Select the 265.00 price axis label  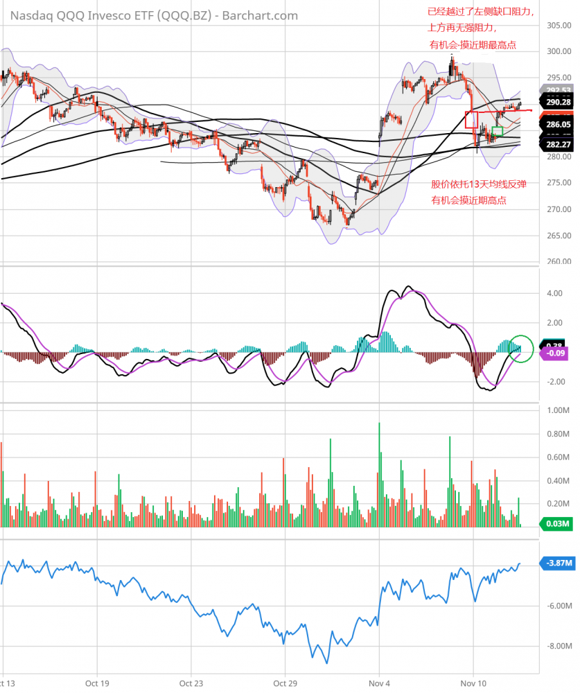tap(559, 236)
